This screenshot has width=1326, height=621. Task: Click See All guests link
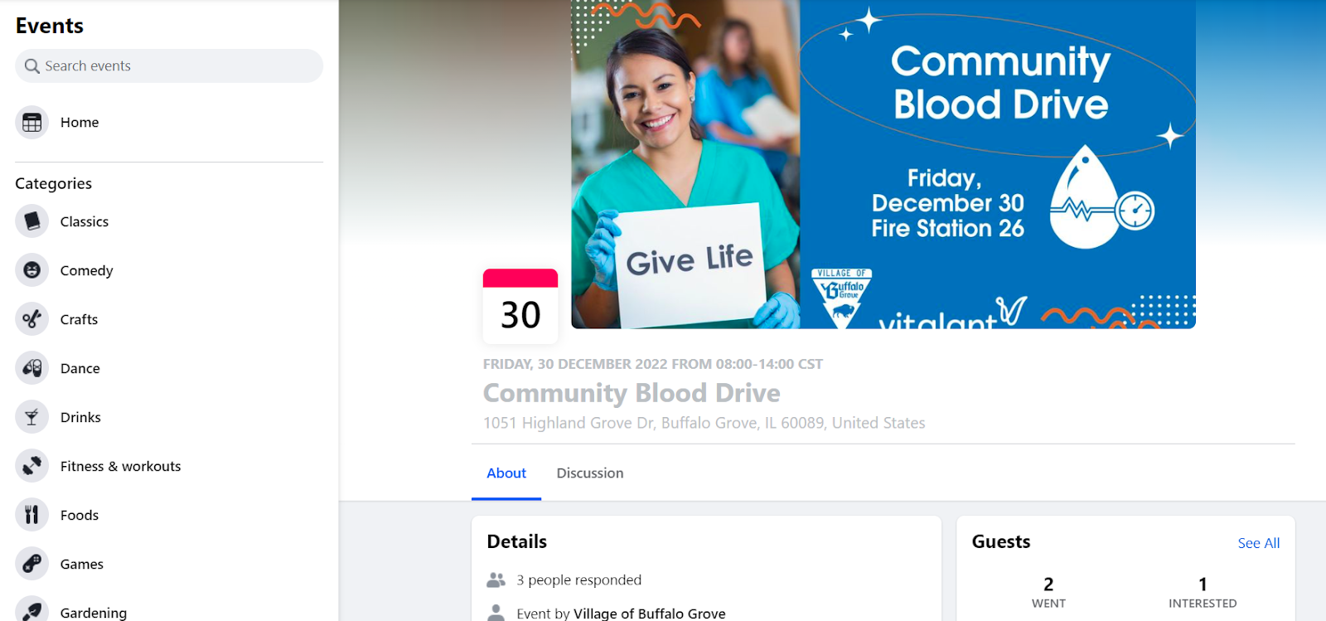pyautogui.click(x=1258, y=543)
